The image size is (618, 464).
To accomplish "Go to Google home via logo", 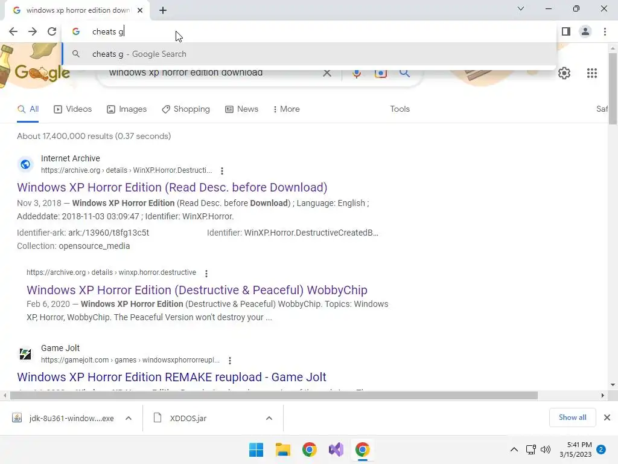I will pyautogui.click(x=42, y=72).
